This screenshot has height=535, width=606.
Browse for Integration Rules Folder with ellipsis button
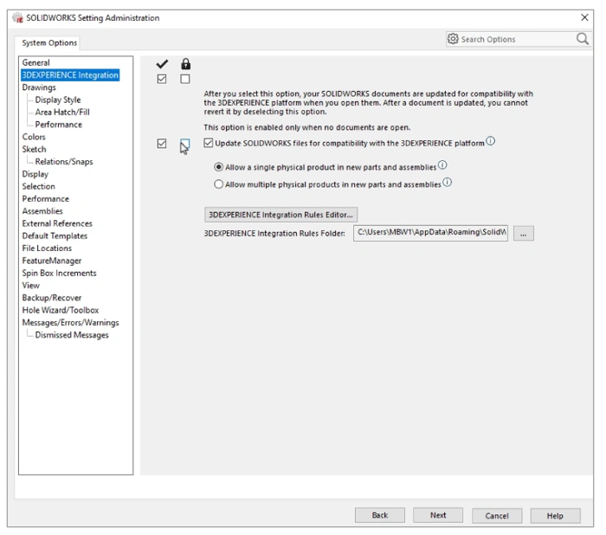523,234
